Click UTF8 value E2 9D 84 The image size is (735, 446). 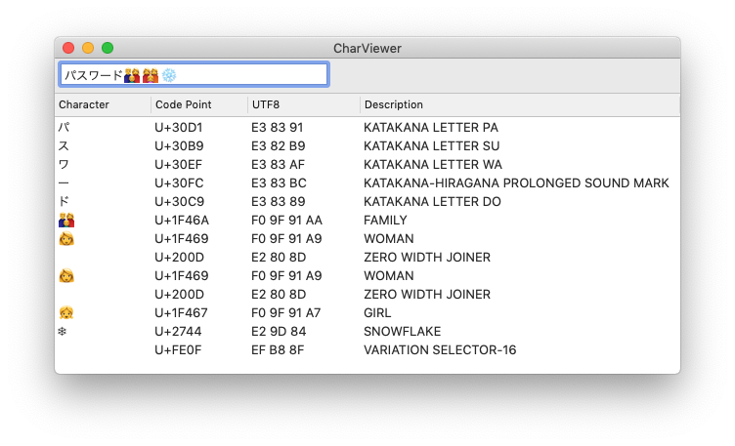(x=279, y=332)
